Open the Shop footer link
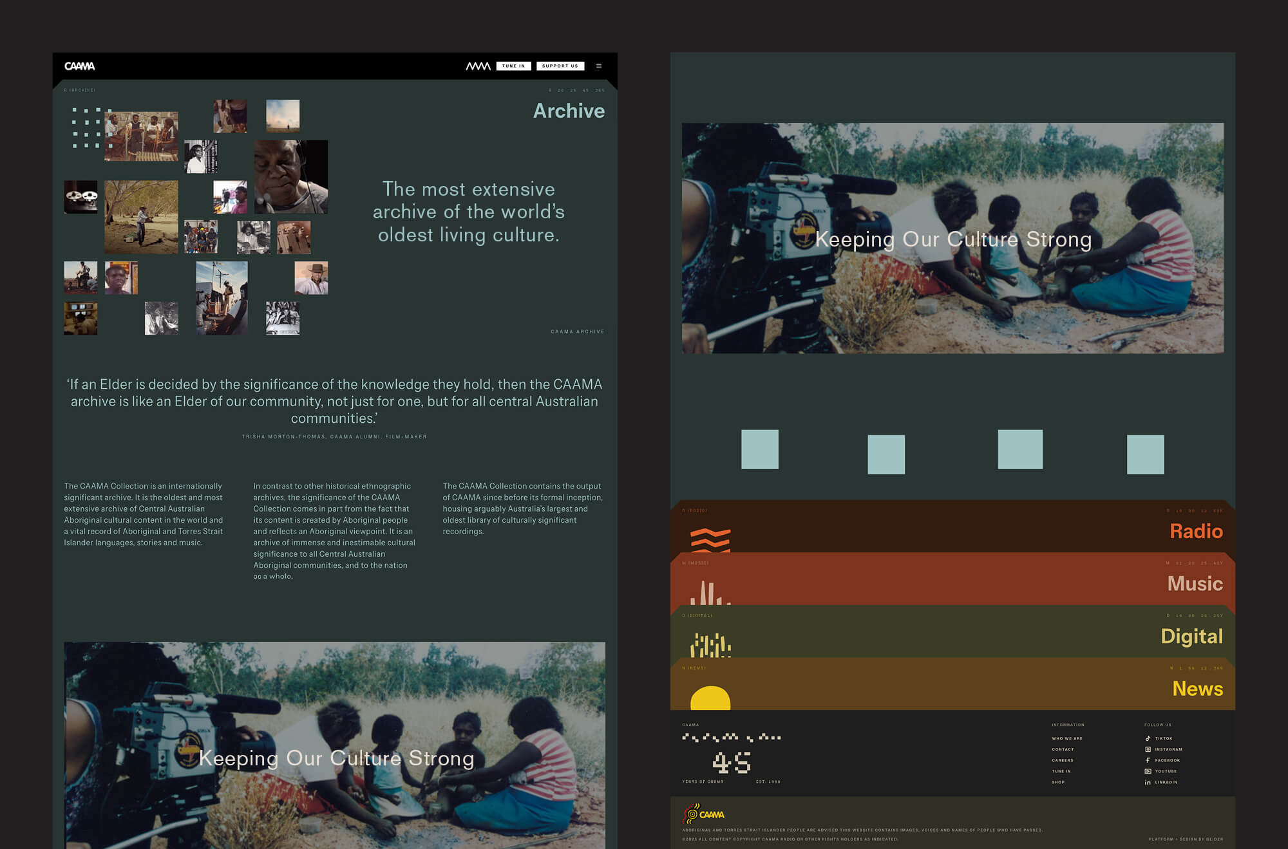Screen dimensions: 1288x849 (x=1058, y=782)
